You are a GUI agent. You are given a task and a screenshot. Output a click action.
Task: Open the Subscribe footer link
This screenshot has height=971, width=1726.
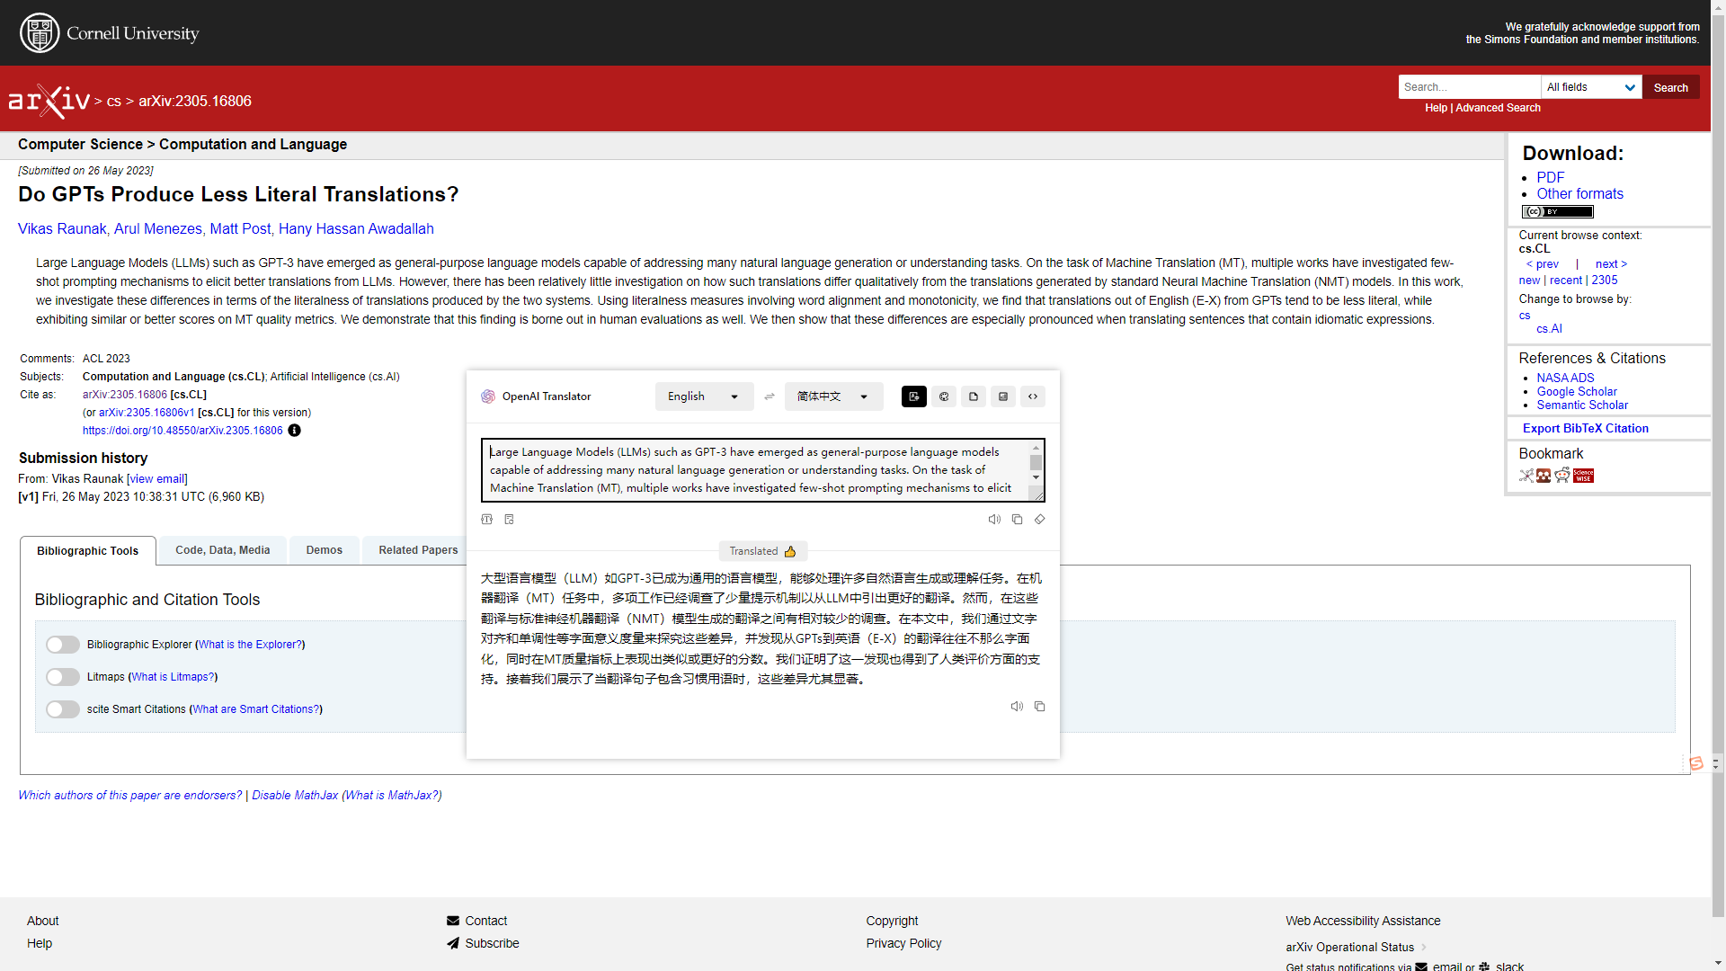(x=493, y=943)
